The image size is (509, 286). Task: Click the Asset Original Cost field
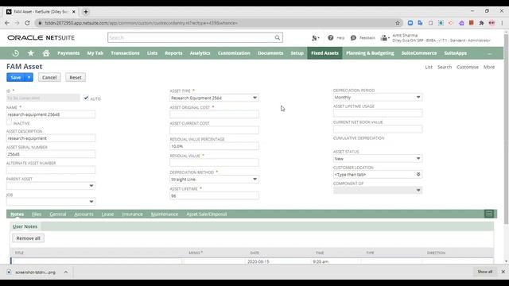click(214, 114)
